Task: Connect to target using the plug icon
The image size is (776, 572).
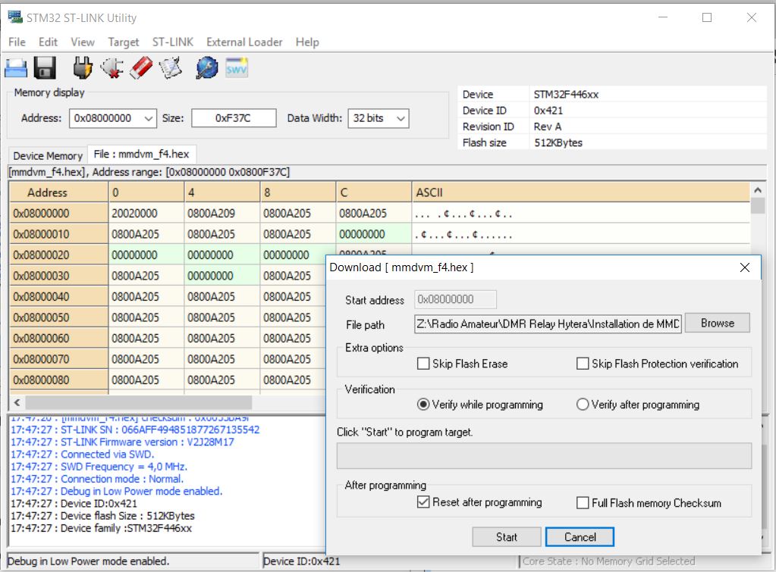Action: click(83, 67)
